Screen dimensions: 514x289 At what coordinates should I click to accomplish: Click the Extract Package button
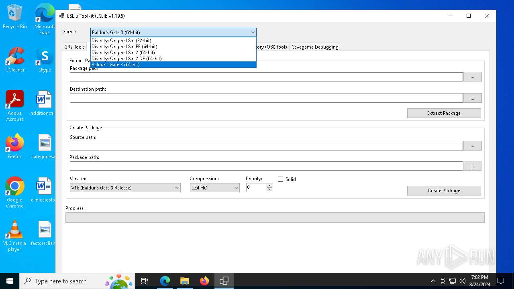point(444,113)
